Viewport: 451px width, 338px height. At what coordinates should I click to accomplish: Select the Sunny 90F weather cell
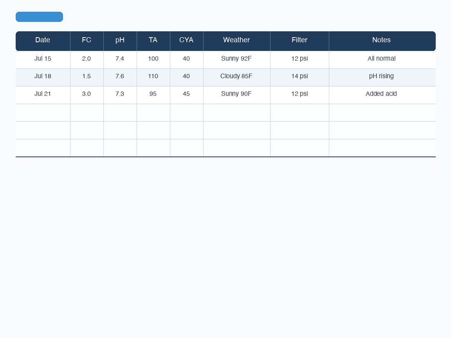tap(237, 95)
